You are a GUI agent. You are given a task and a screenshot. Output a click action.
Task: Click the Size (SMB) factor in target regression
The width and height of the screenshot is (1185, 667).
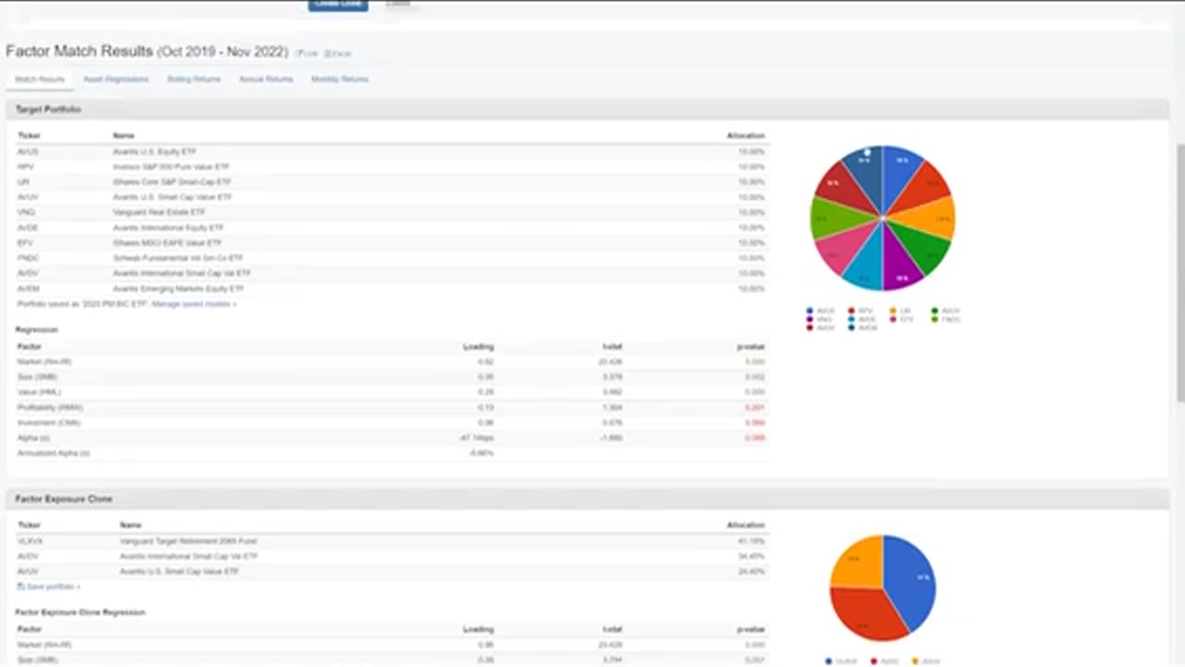pyautogui.click(x=37, y=377)
